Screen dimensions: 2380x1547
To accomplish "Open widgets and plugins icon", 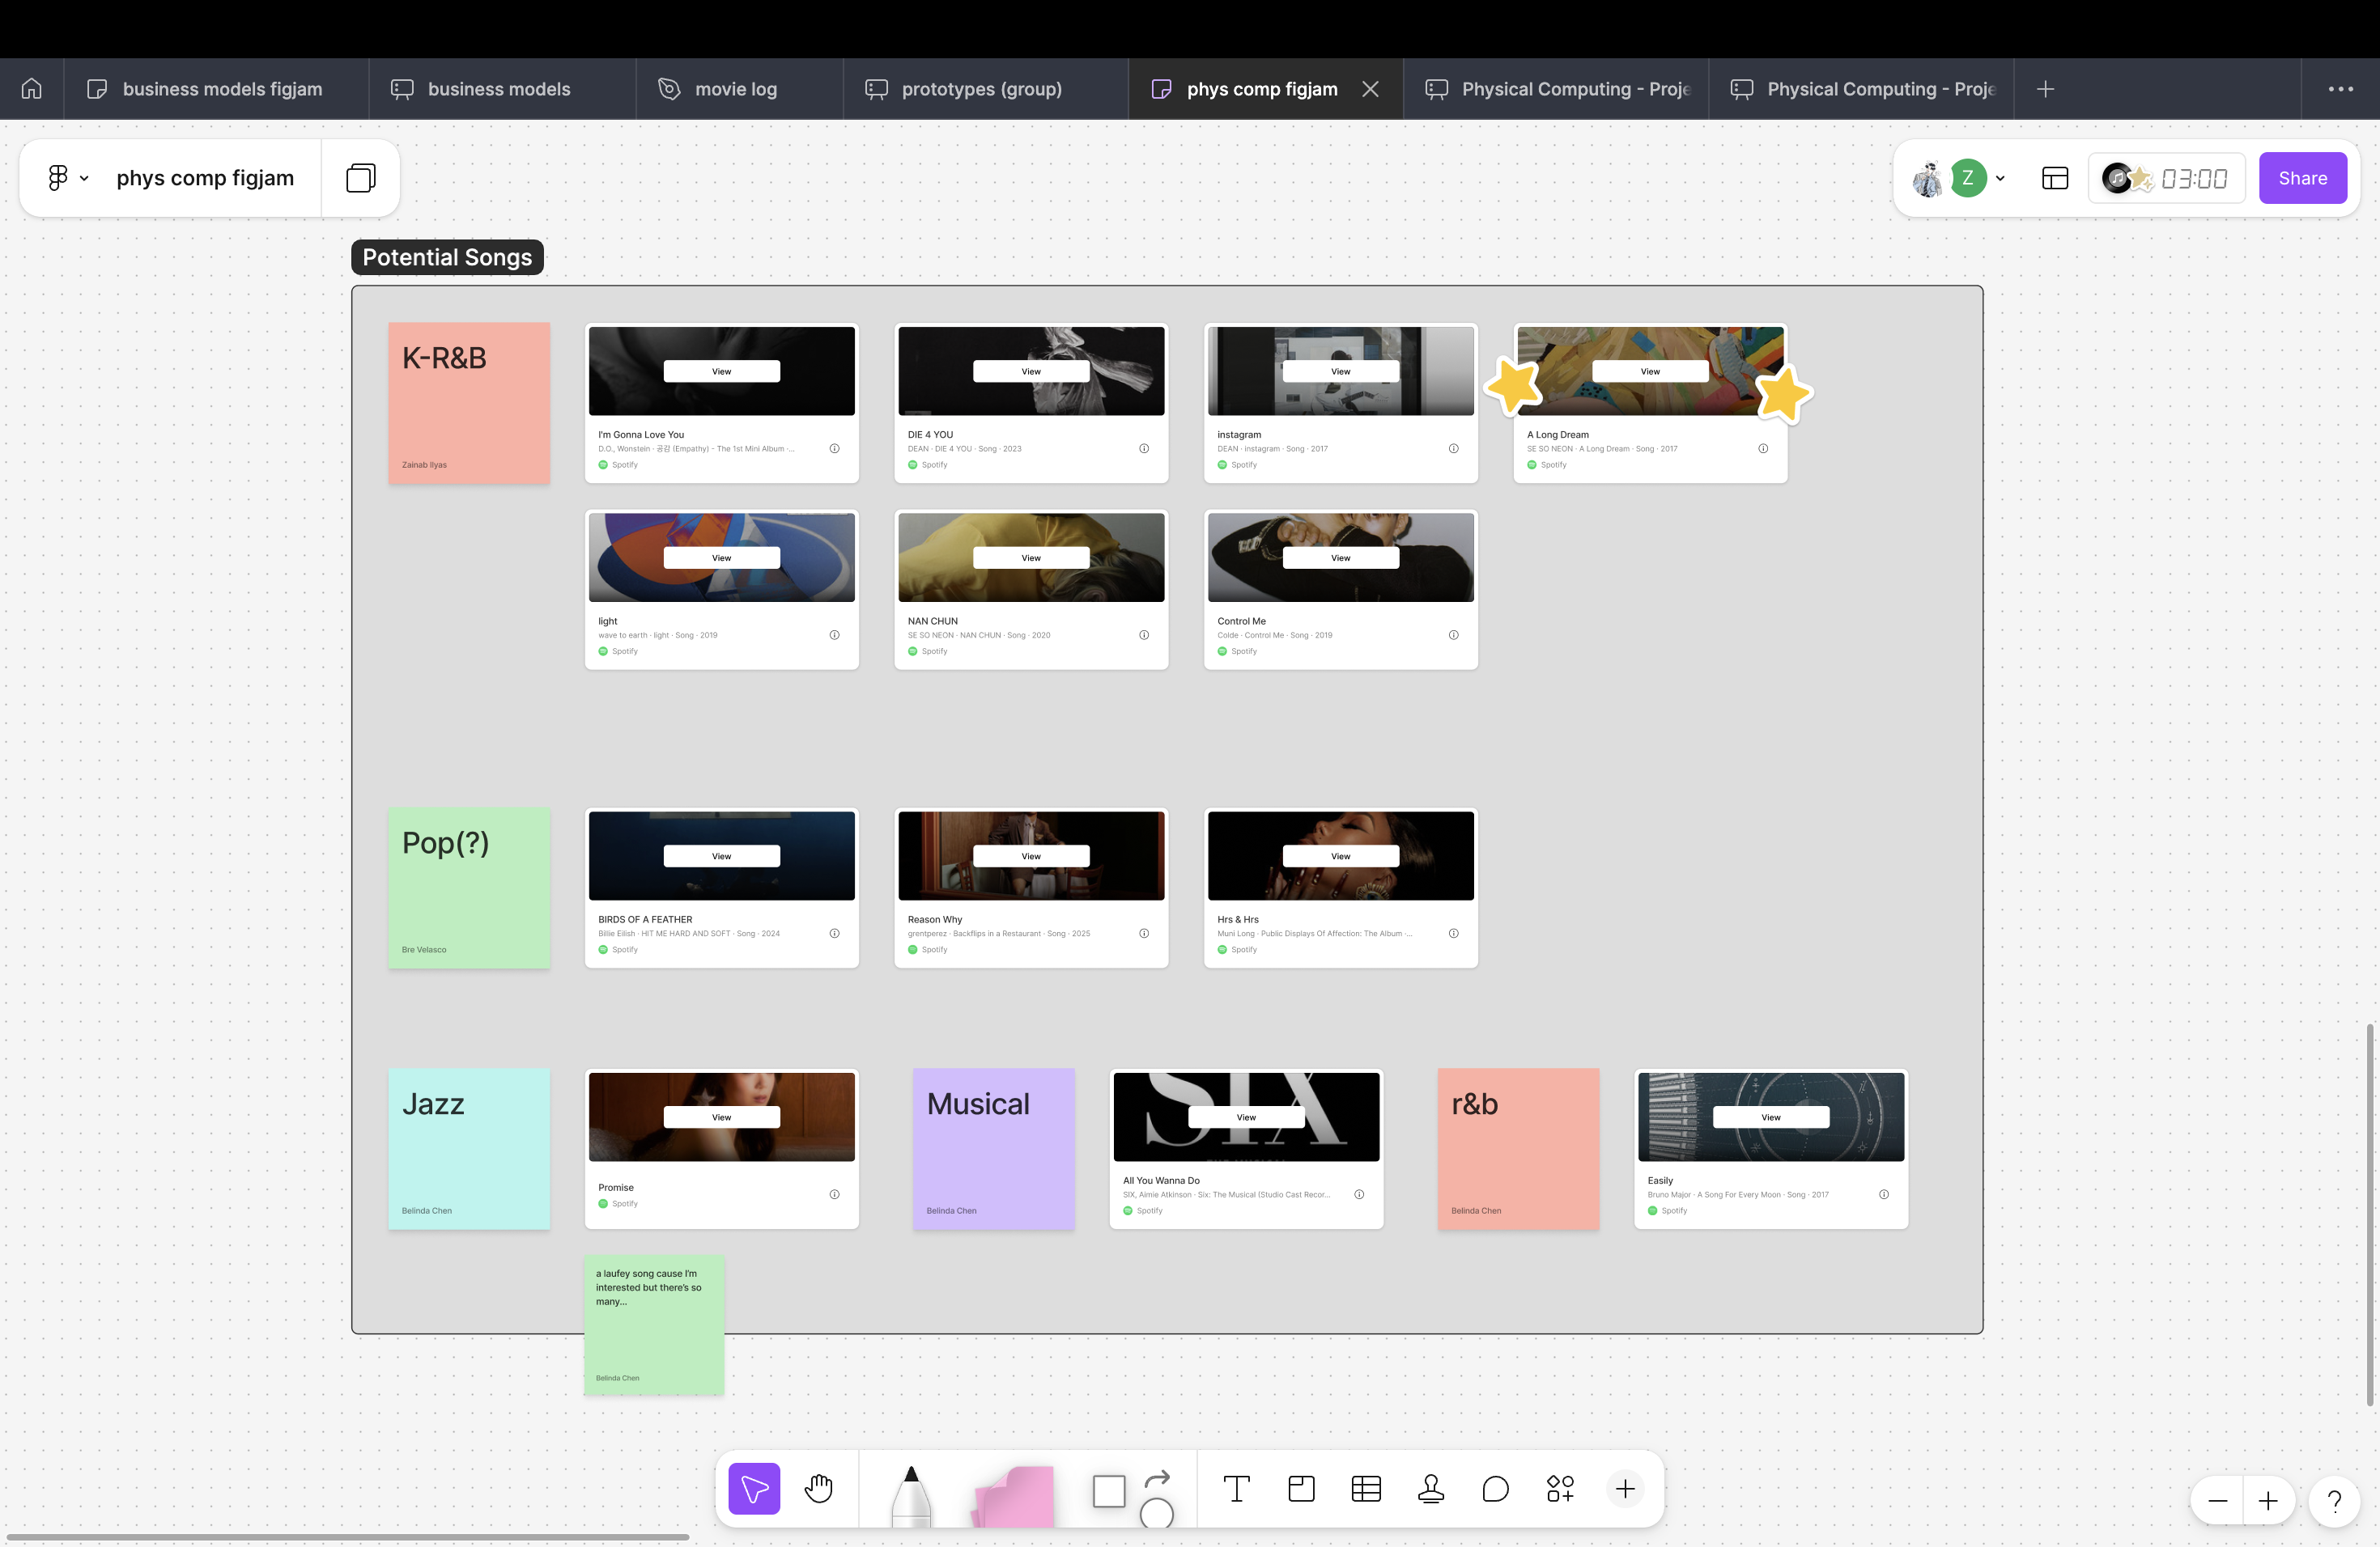I will (1559, 1488).
